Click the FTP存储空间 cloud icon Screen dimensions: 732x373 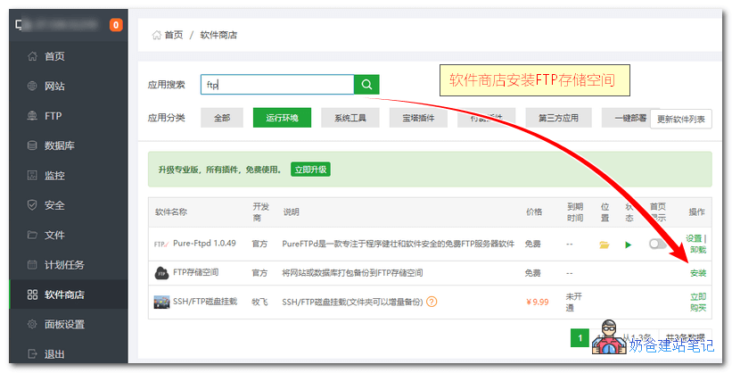pyautogui.click(x=160, y=273)
